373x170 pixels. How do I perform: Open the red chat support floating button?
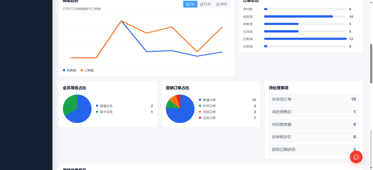[x=356, y=157]
